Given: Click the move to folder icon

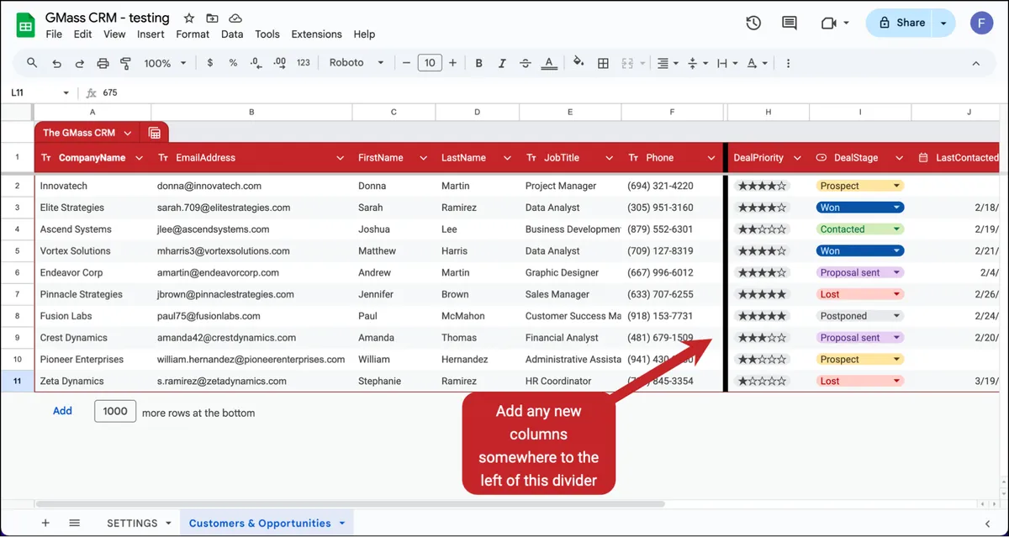Looking at the screenshot, I should (212, 18).
